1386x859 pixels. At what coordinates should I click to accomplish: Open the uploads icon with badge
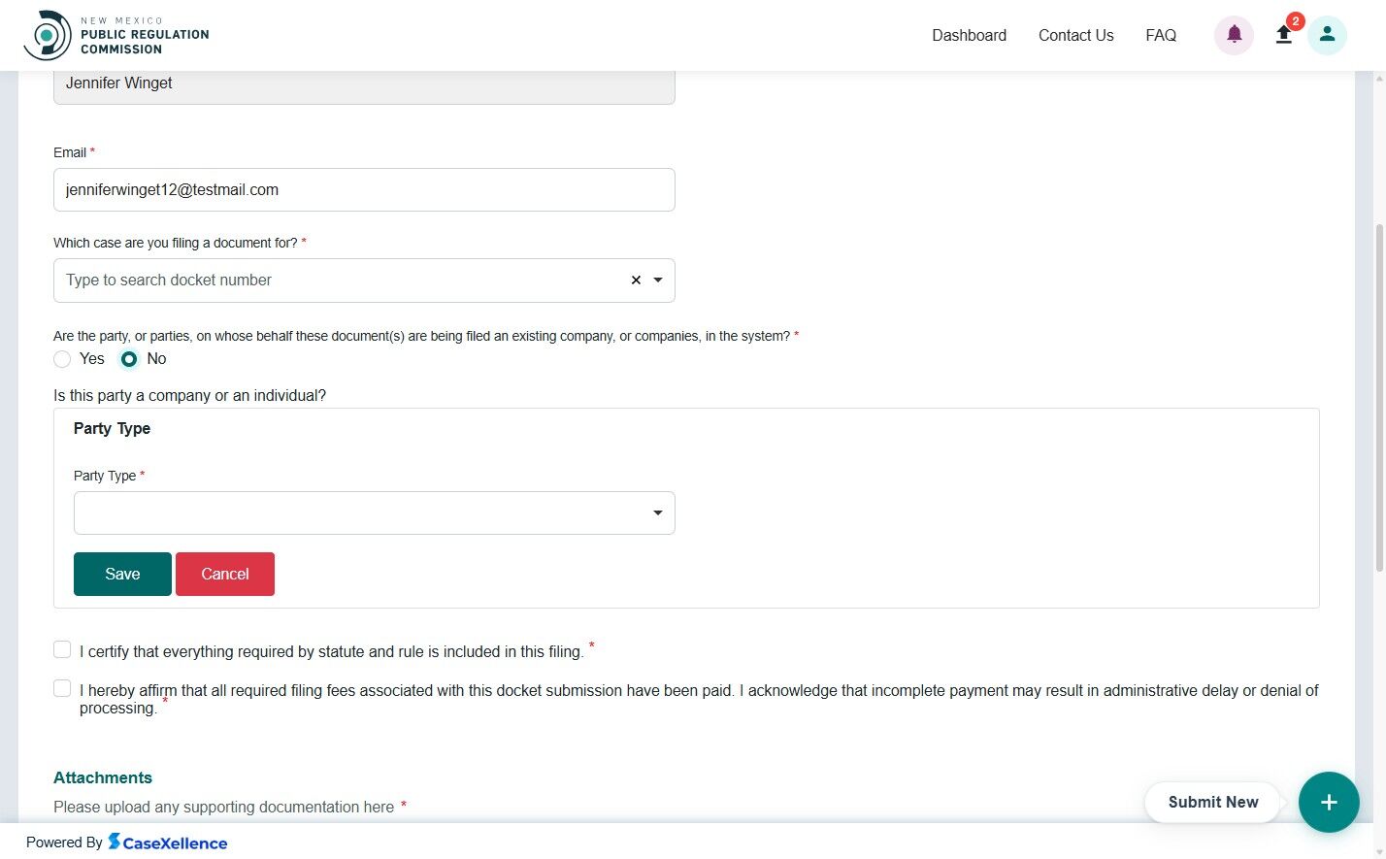click(x=1284, y=35)
